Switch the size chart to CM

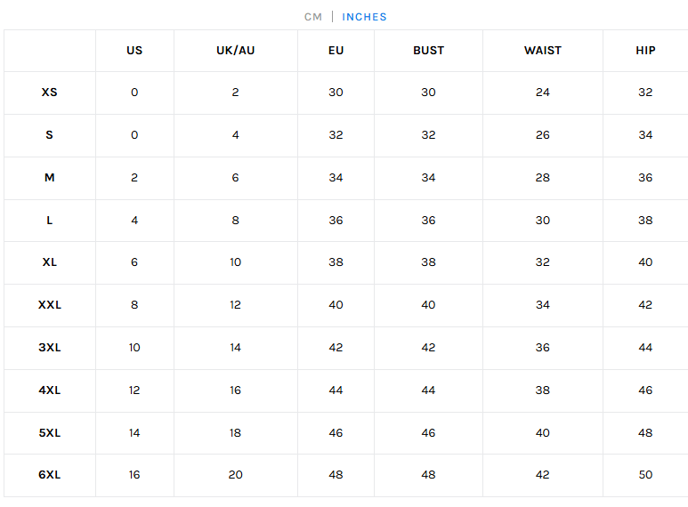click(x=312, y=17)
